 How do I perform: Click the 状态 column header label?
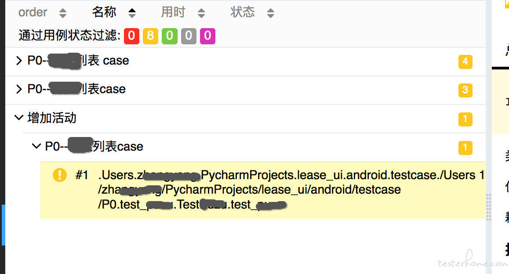point(243,12)
